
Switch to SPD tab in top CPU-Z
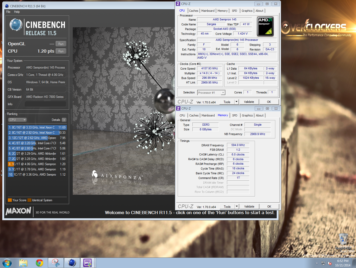click(x=235, y=11)
